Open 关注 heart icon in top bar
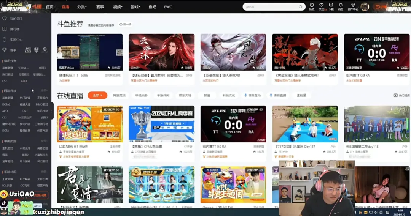 pos(321,5)
